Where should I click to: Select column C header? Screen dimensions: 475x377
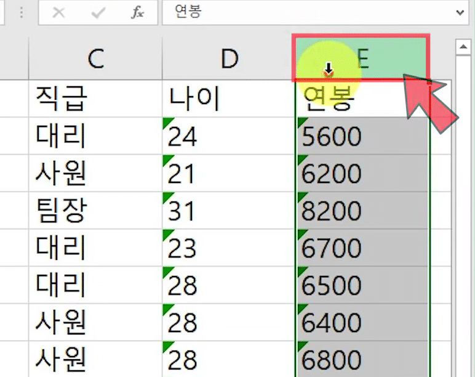[95, 59]
